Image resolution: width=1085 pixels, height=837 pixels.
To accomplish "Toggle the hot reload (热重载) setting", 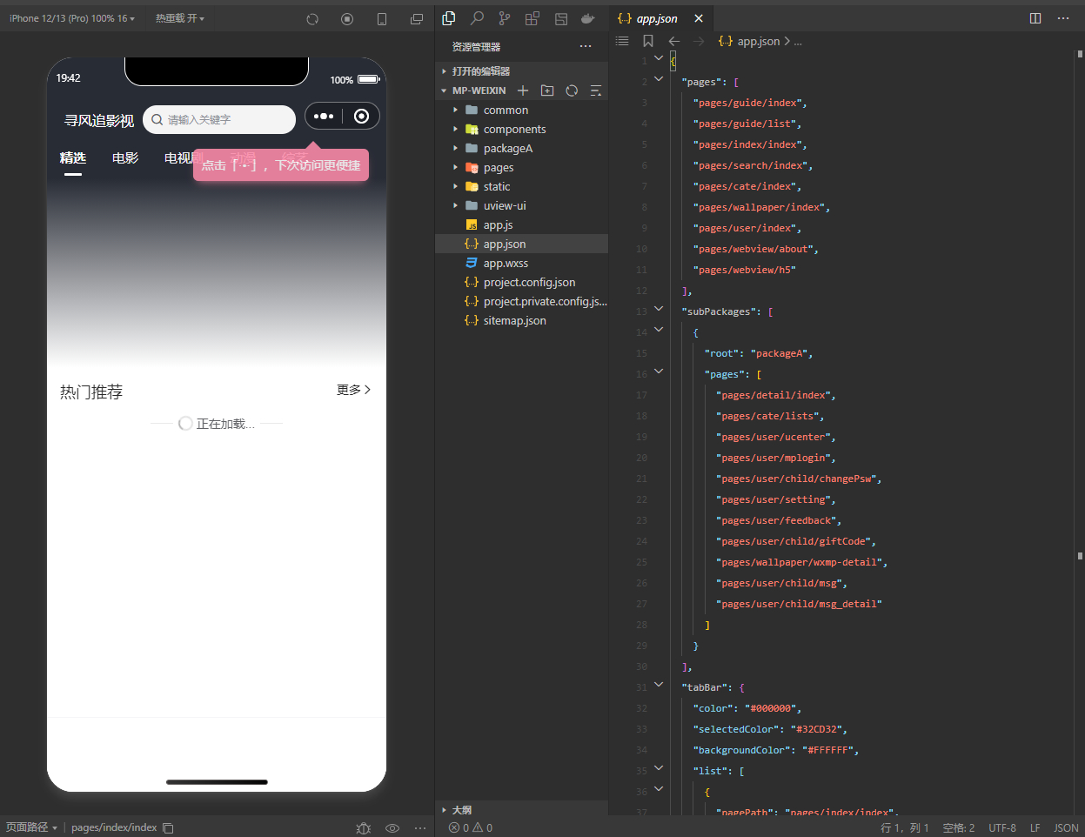I will pyautogui.click(x=179, y=18).
